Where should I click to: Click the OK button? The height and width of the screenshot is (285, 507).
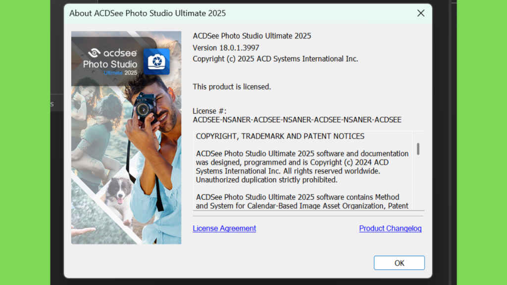pos(399,263)
